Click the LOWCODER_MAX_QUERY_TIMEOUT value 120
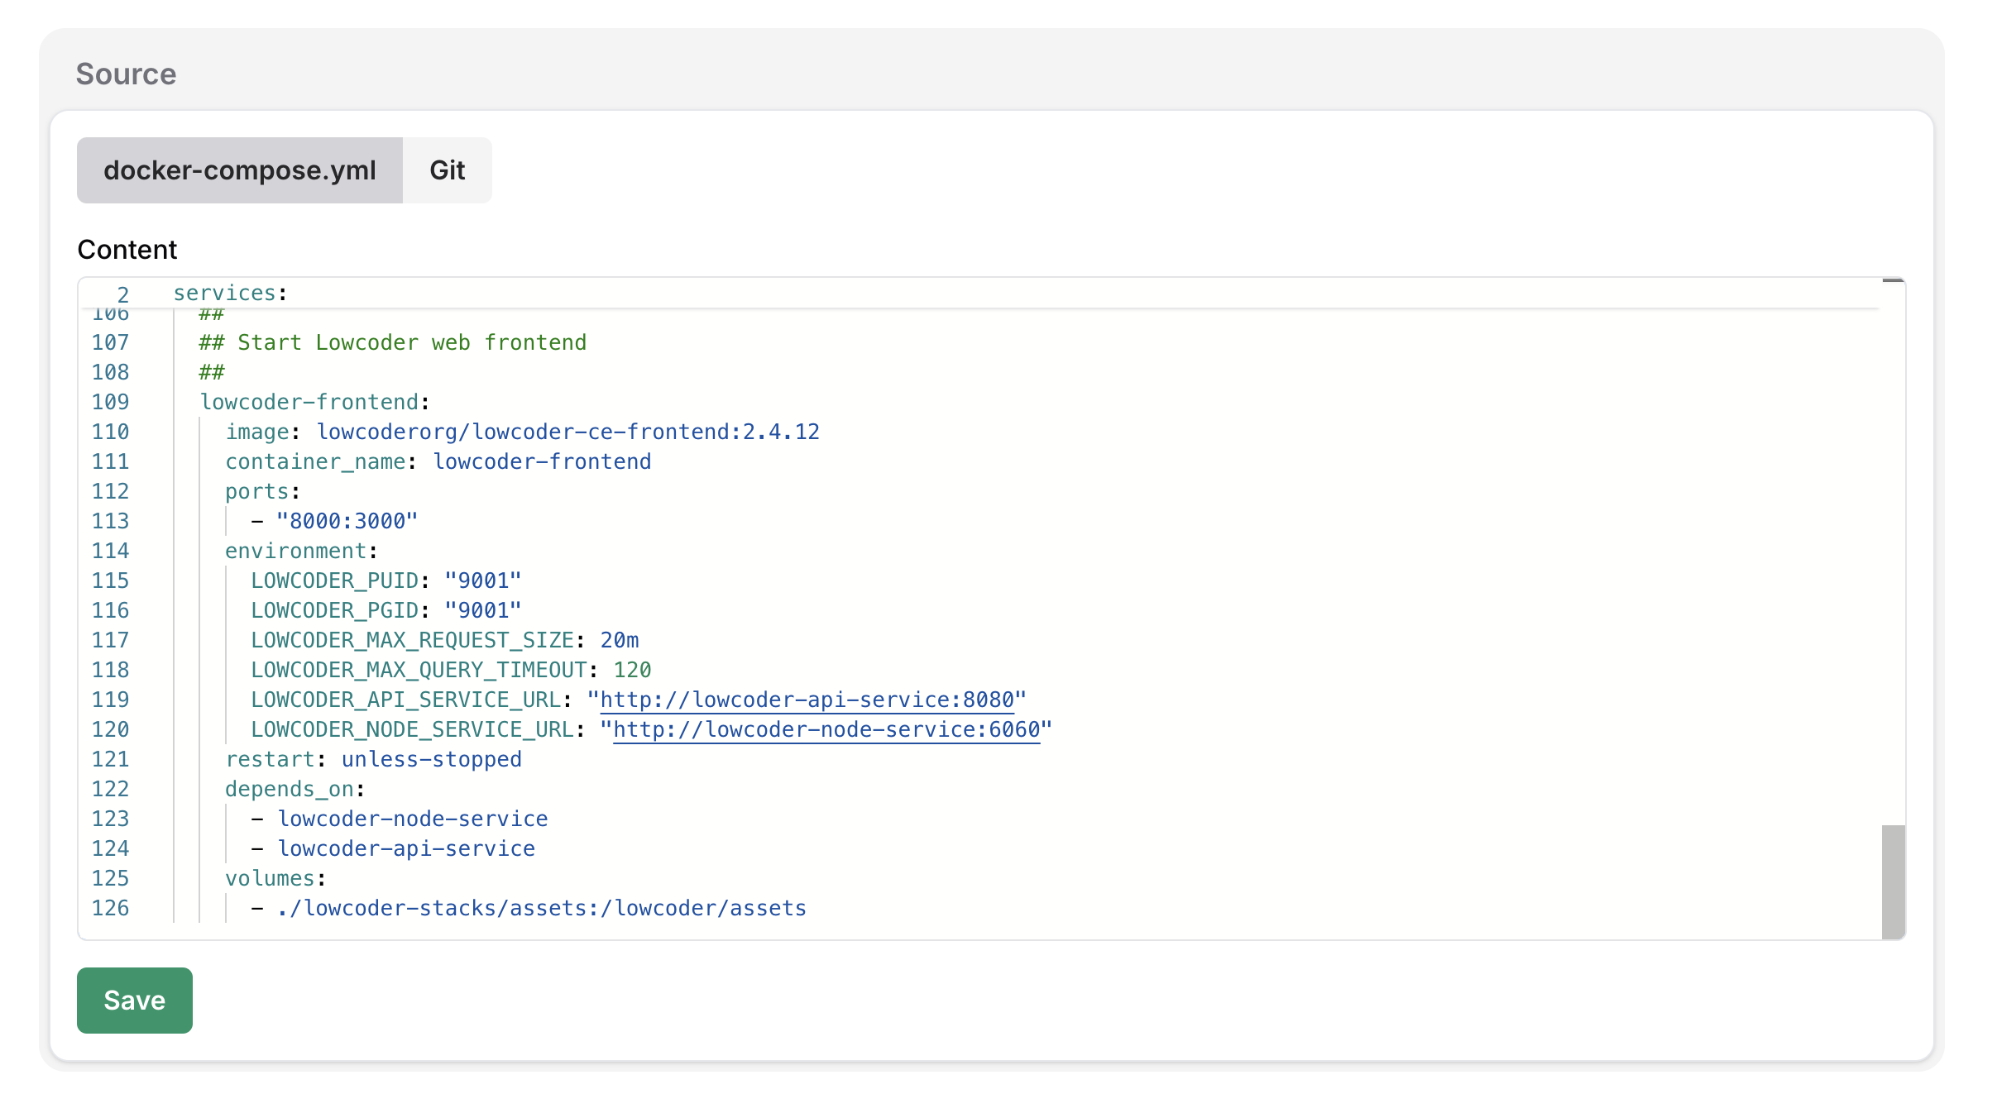The width and height of the screenshot is (1997, 1113). click(632, 670)
